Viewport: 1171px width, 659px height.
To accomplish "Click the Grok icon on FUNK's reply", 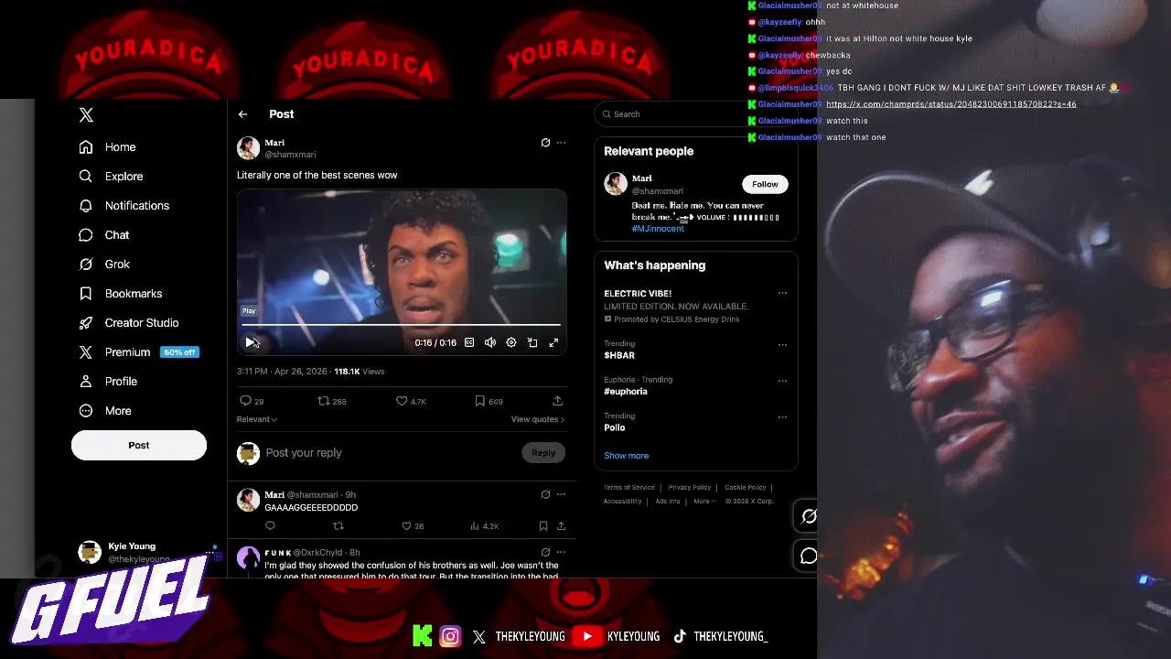I will point(545,552).
